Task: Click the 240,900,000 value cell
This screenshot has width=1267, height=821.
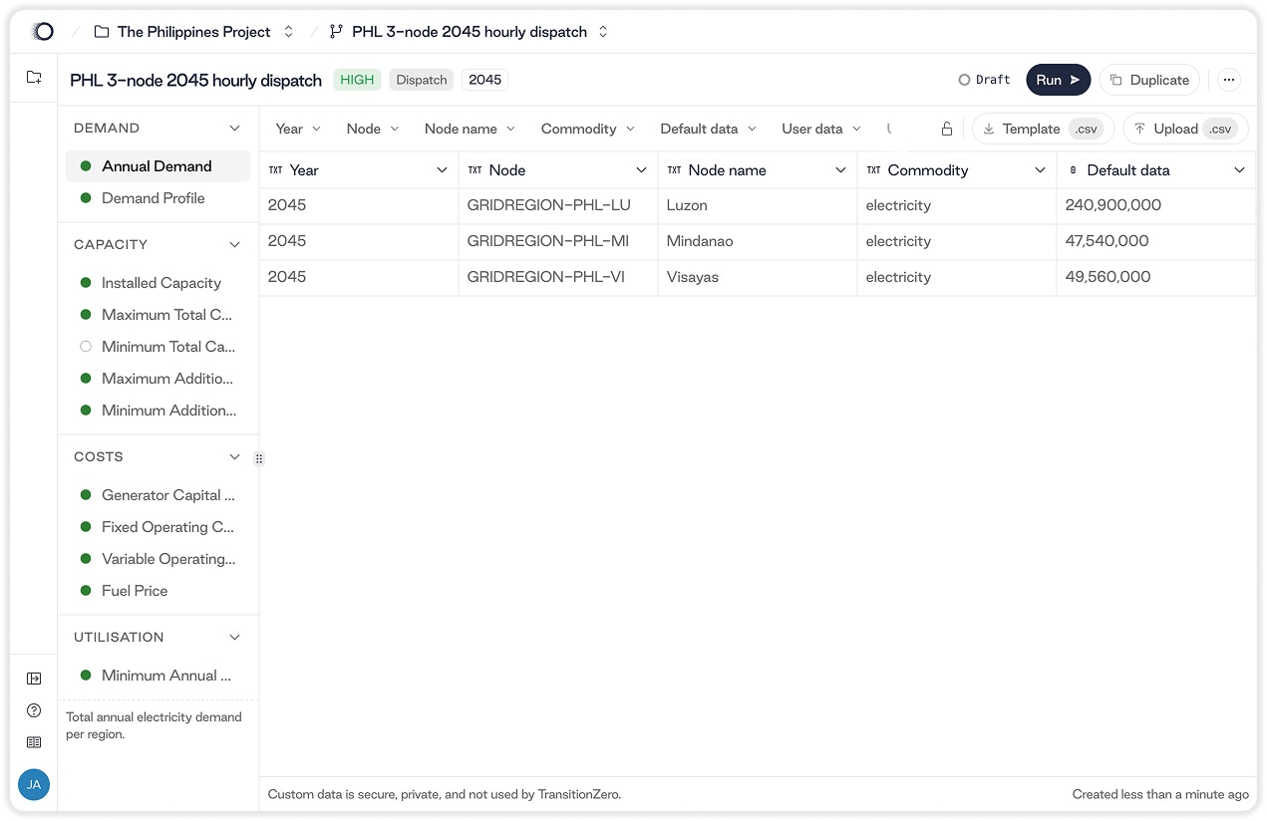Action: [x=1156, y=205]
